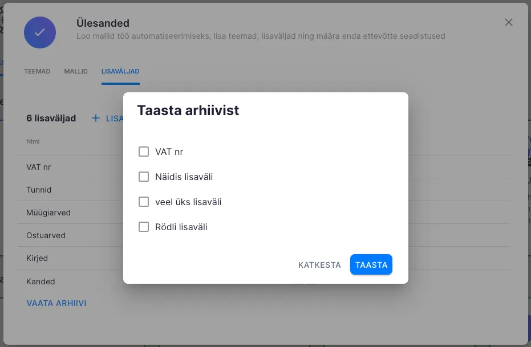Select the Kirjed row
Viewport: 531px width, 347px height.
tap(37, 259)
